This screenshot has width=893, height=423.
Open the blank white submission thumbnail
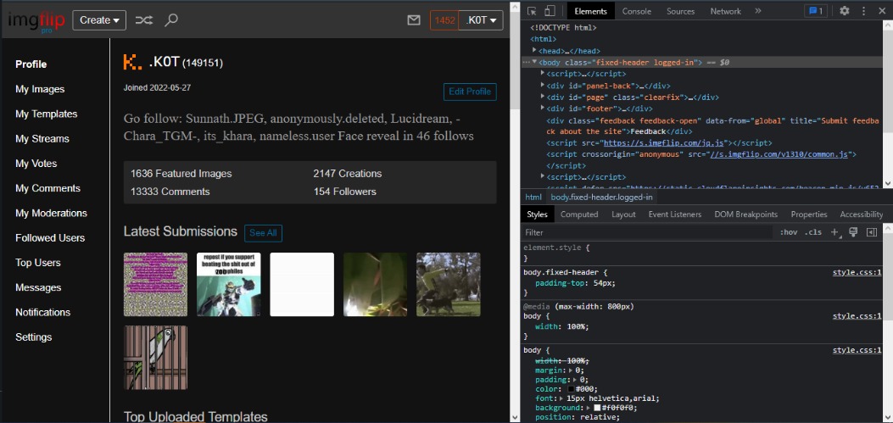coord(302,285)
